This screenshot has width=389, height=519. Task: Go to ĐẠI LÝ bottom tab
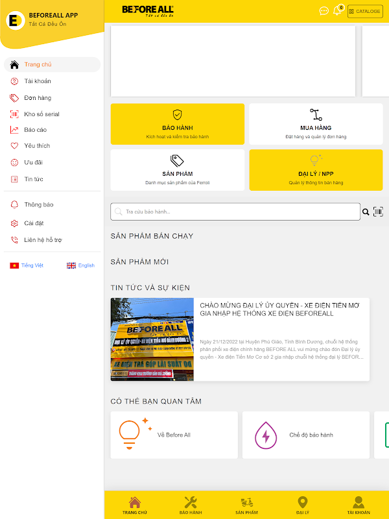click(303, 505)
